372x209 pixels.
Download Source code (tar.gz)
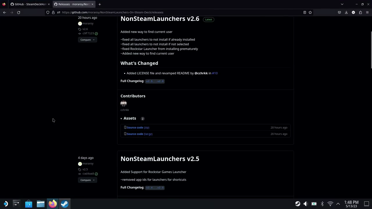[139, 134]
